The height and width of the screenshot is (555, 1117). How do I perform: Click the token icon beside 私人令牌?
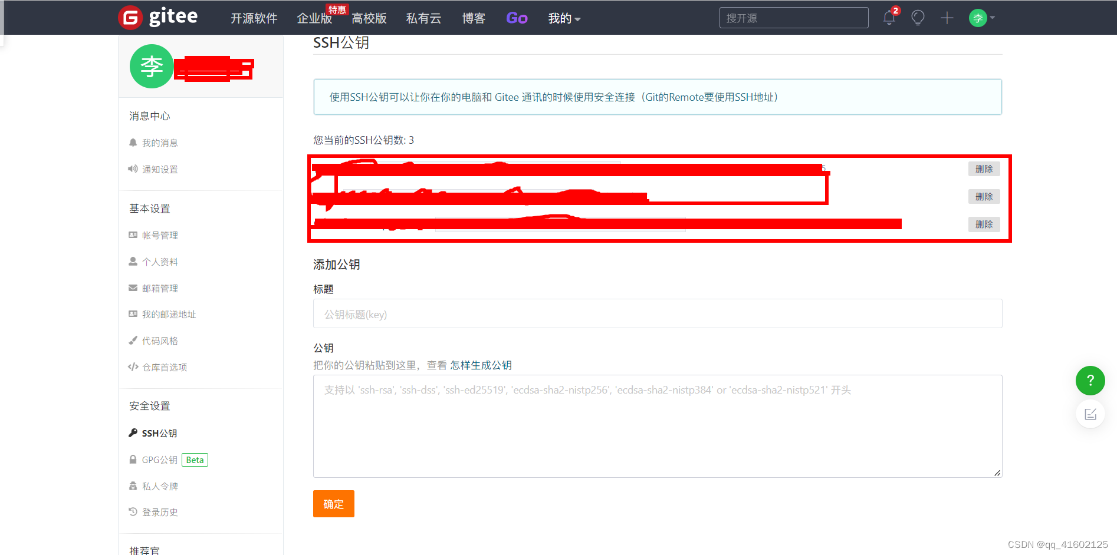coord(133,485)
